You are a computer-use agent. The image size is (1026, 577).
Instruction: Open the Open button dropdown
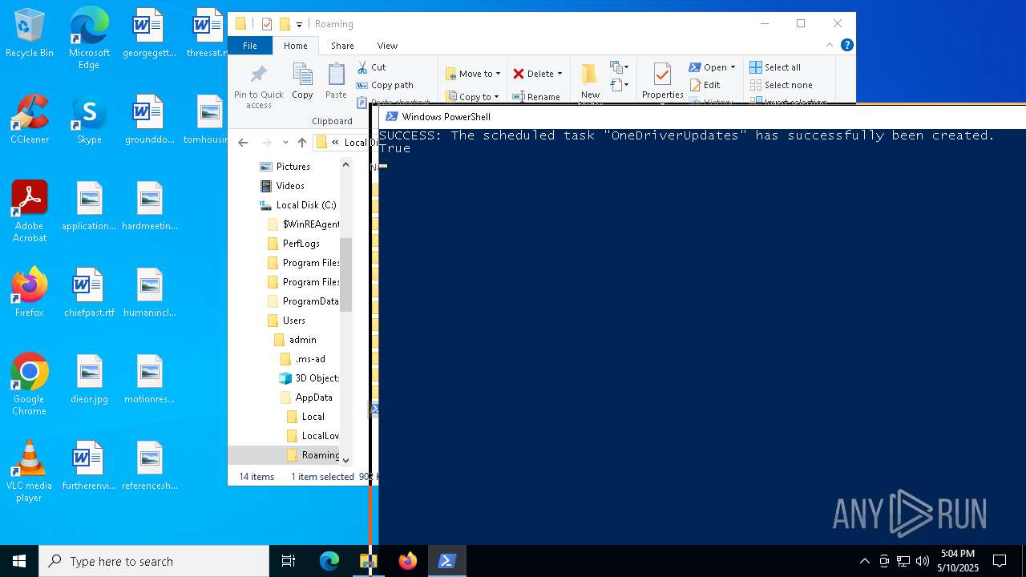(733, 67)
